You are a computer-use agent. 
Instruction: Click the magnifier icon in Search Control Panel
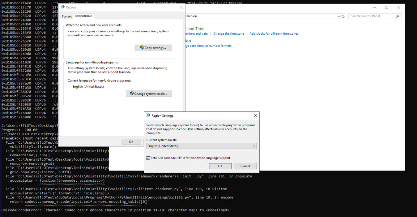[x=398, y=16]
